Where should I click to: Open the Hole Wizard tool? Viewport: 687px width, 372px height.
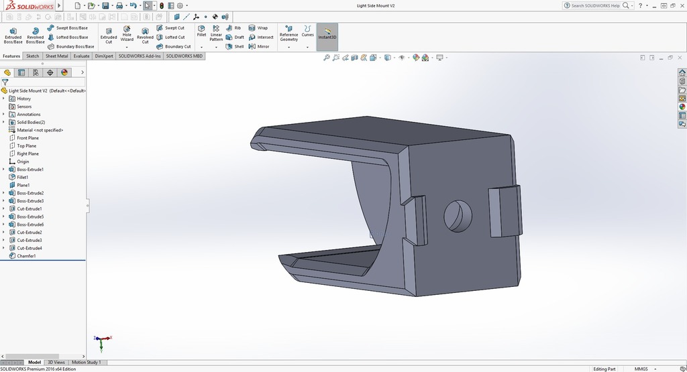coord(127,34)
